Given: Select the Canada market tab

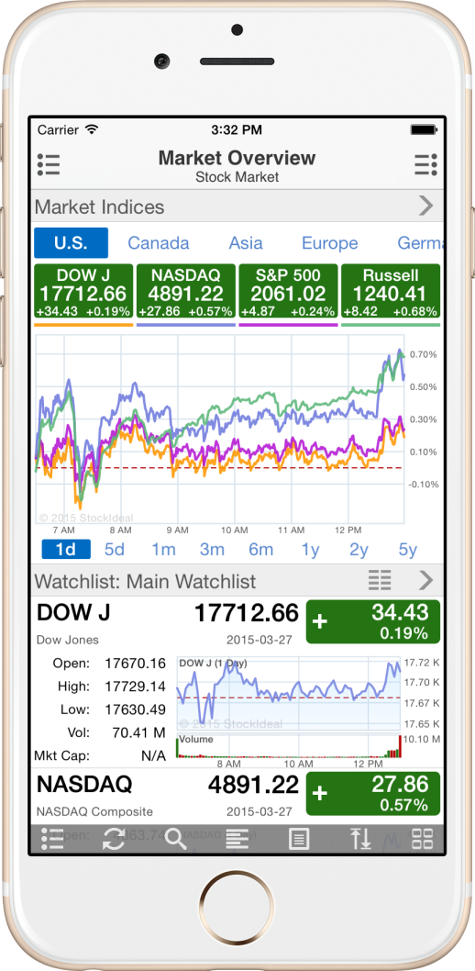Looking at the screenshot, I should 159,242.
